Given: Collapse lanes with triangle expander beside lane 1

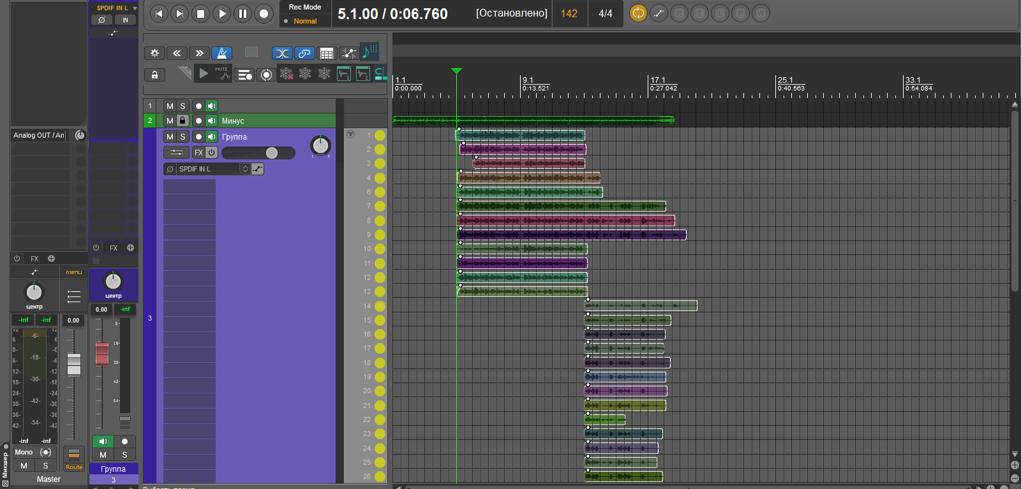Looking at the screenshot, I should tap(350, 135).
